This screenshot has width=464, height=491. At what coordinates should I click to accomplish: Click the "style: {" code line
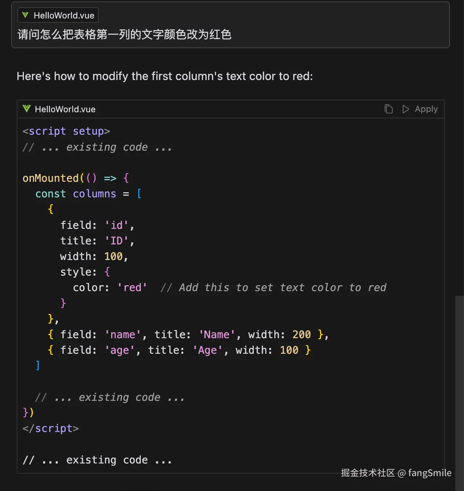(x=85, y=272)
